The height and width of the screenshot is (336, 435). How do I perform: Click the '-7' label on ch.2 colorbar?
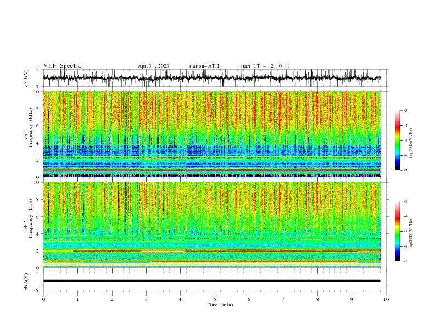(405, 261)
